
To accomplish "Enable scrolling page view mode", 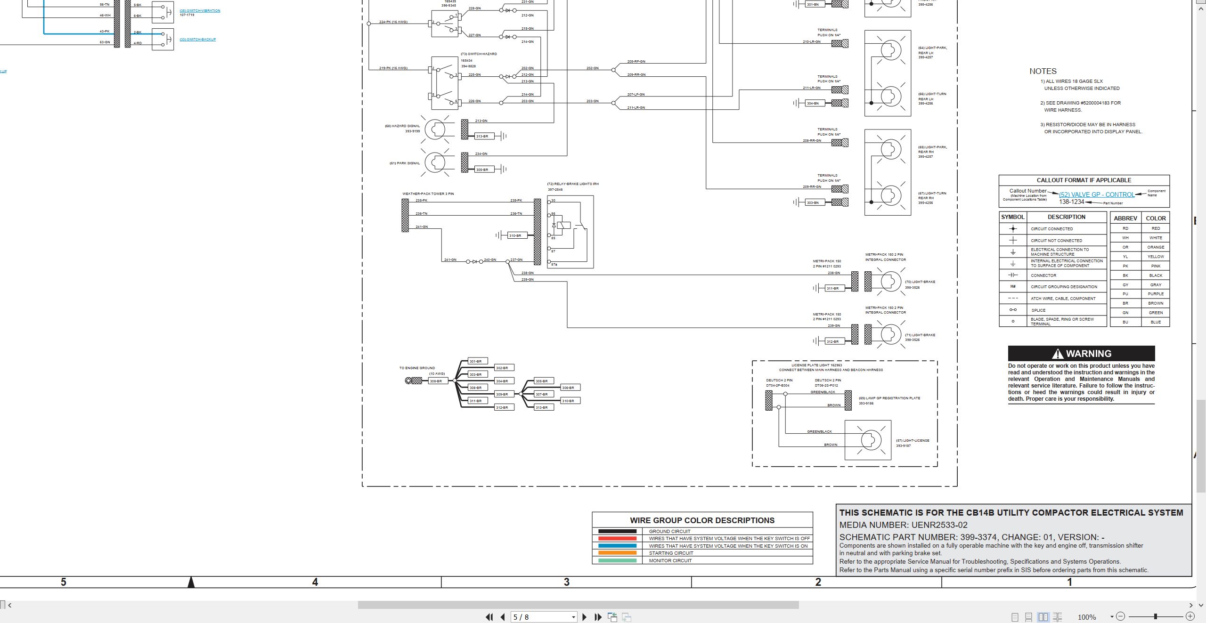I will click(1029, 617).
